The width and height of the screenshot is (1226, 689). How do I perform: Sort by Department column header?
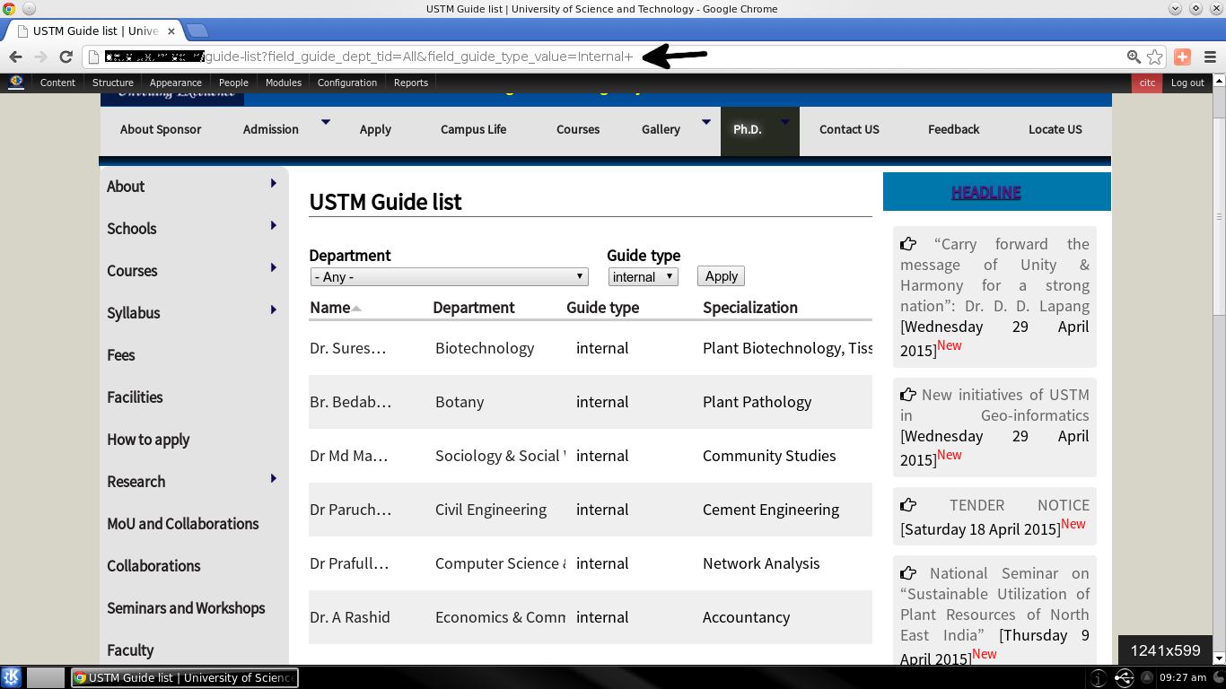(474, 308)
